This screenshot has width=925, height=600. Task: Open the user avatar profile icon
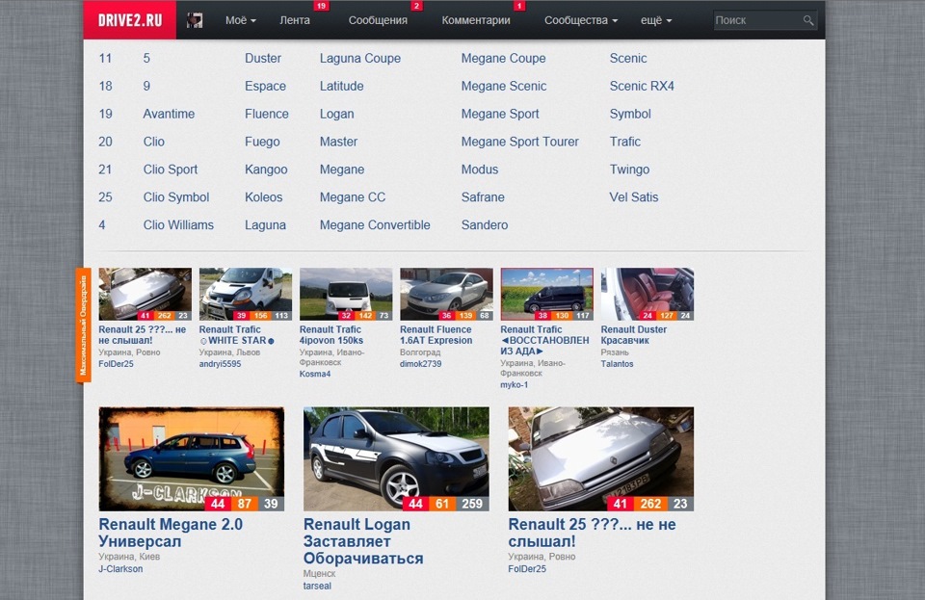pos(195,20)
